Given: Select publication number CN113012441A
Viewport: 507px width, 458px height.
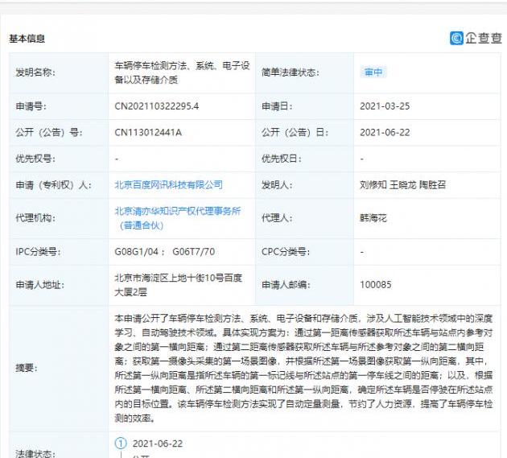Looking at the screenshot, I should pos(148,133).
